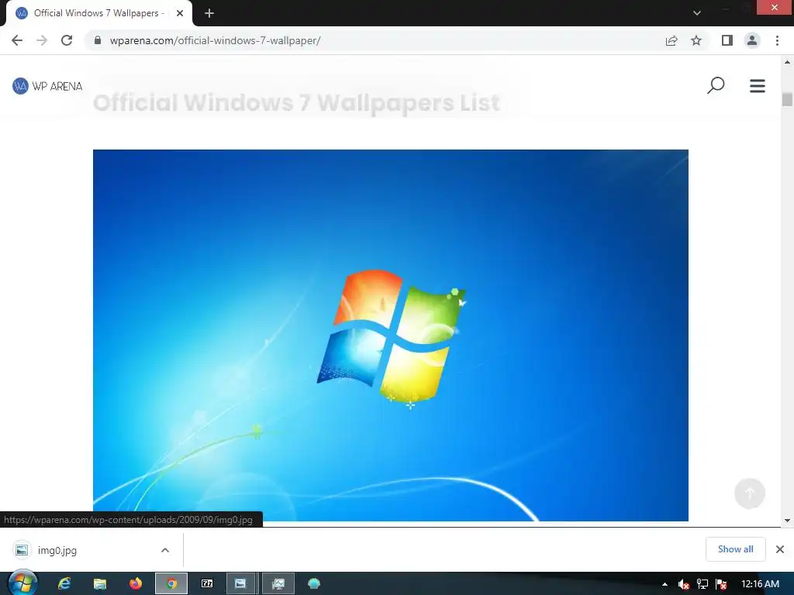794x595 pixels.
Task: Go back to the previous page
Action: tap(17, 40)
